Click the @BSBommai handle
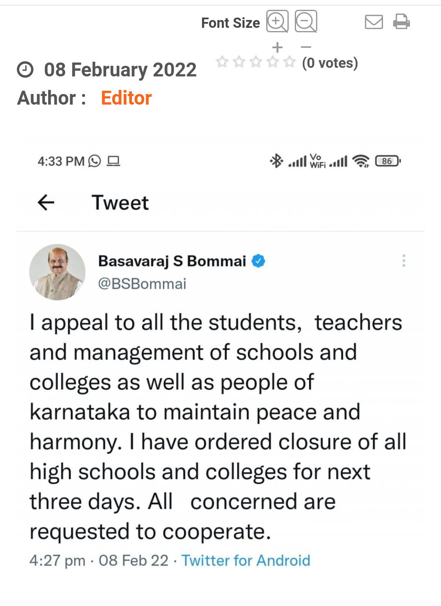 point(142,284)
